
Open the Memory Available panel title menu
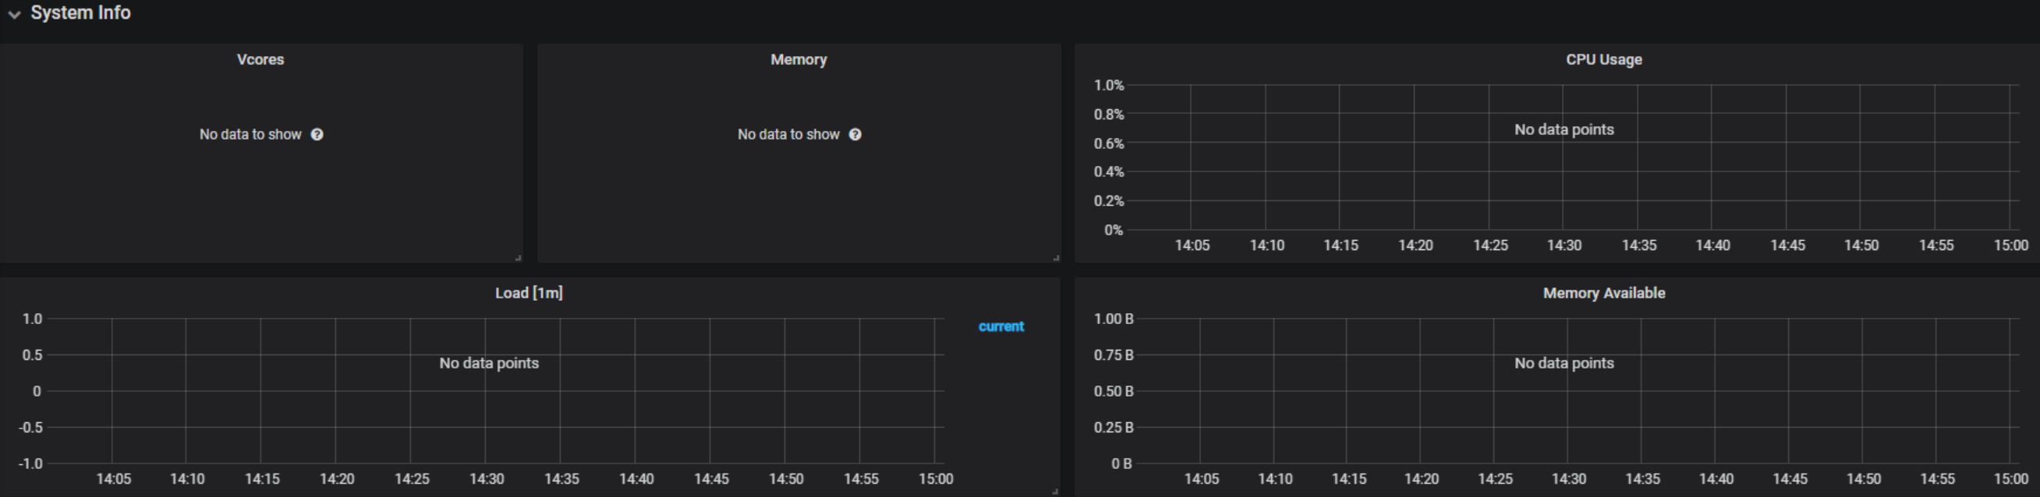pos(1603,293)
